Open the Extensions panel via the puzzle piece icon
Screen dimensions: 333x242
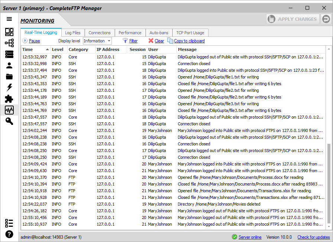coord(9,99)
